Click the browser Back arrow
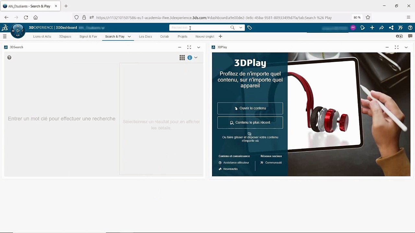 [6, 17]
